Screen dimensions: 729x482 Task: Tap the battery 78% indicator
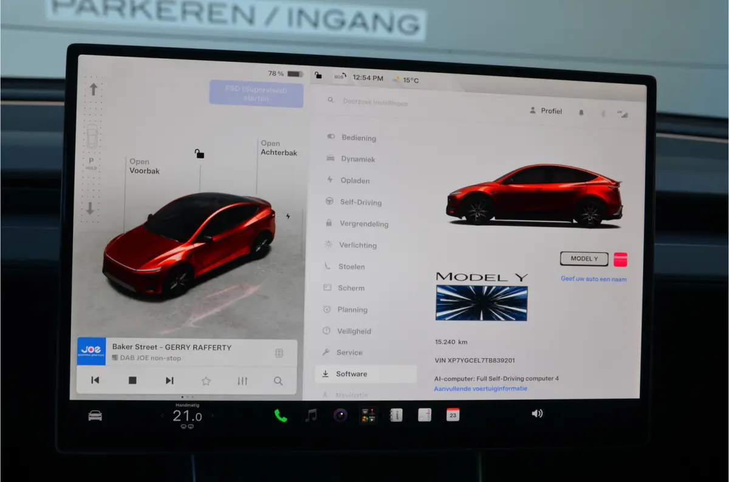(x=286, y=73)
